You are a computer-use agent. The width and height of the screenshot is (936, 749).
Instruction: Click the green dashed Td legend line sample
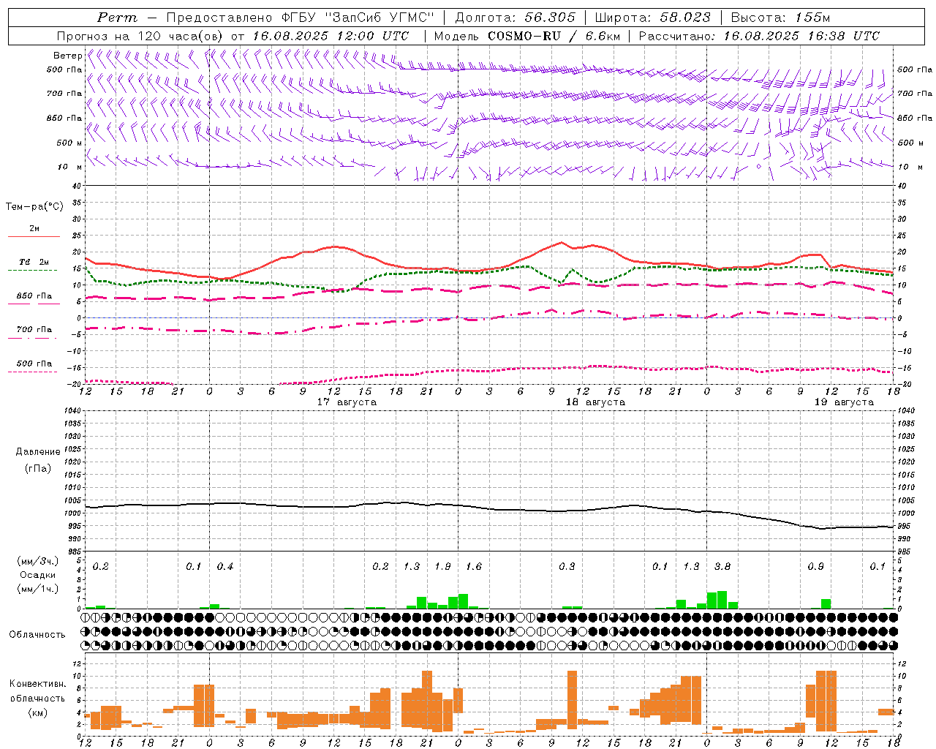32,270
